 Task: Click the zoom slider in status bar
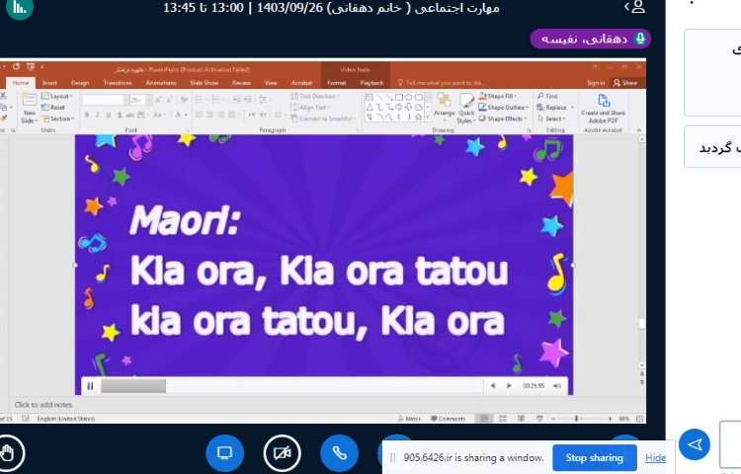(581, 419)
